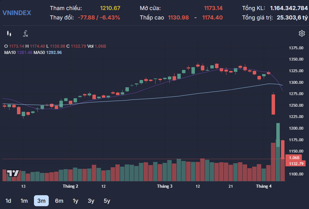Screen dimensions: 309x209
Task: Switch to the 1d timeframe
Action: tap(8, 201)
